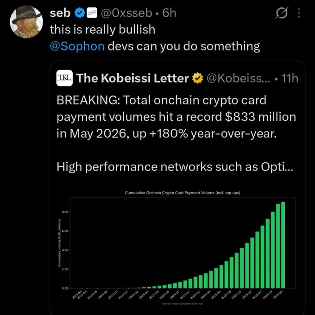
Task: Open the 6h post timestamp
Action: 169,13
